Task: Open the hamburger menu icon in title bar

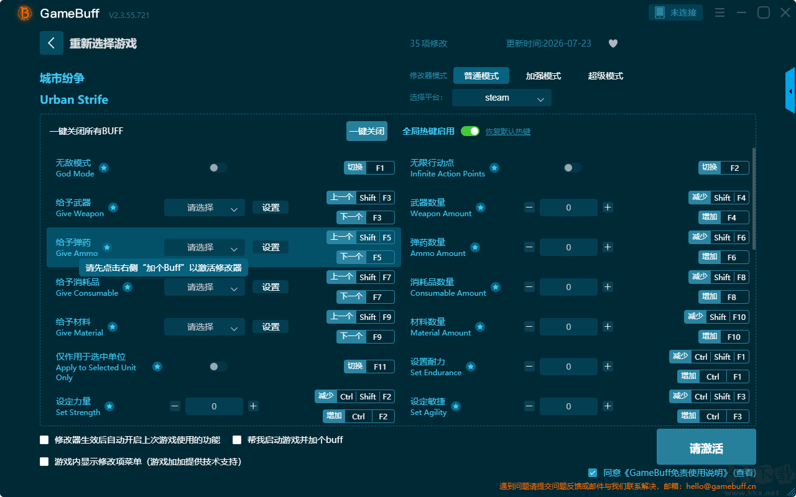Action: pos(720,12)
